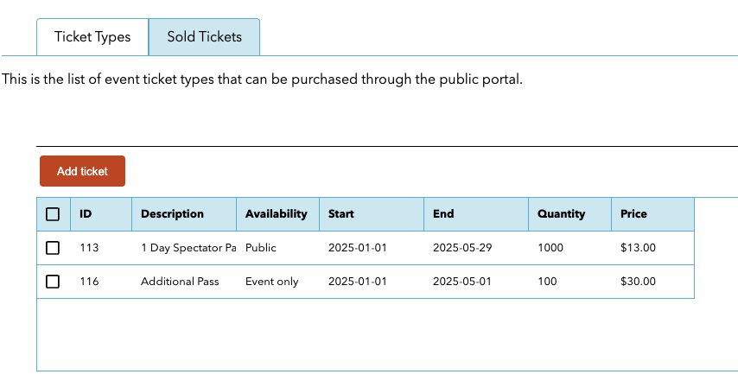Click the Event only availability cell

[x=277, y=282]
